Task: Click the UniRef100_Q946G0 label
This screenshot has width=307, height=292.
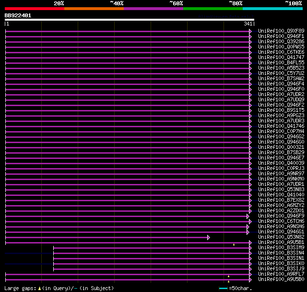Action: coord(281,142)
